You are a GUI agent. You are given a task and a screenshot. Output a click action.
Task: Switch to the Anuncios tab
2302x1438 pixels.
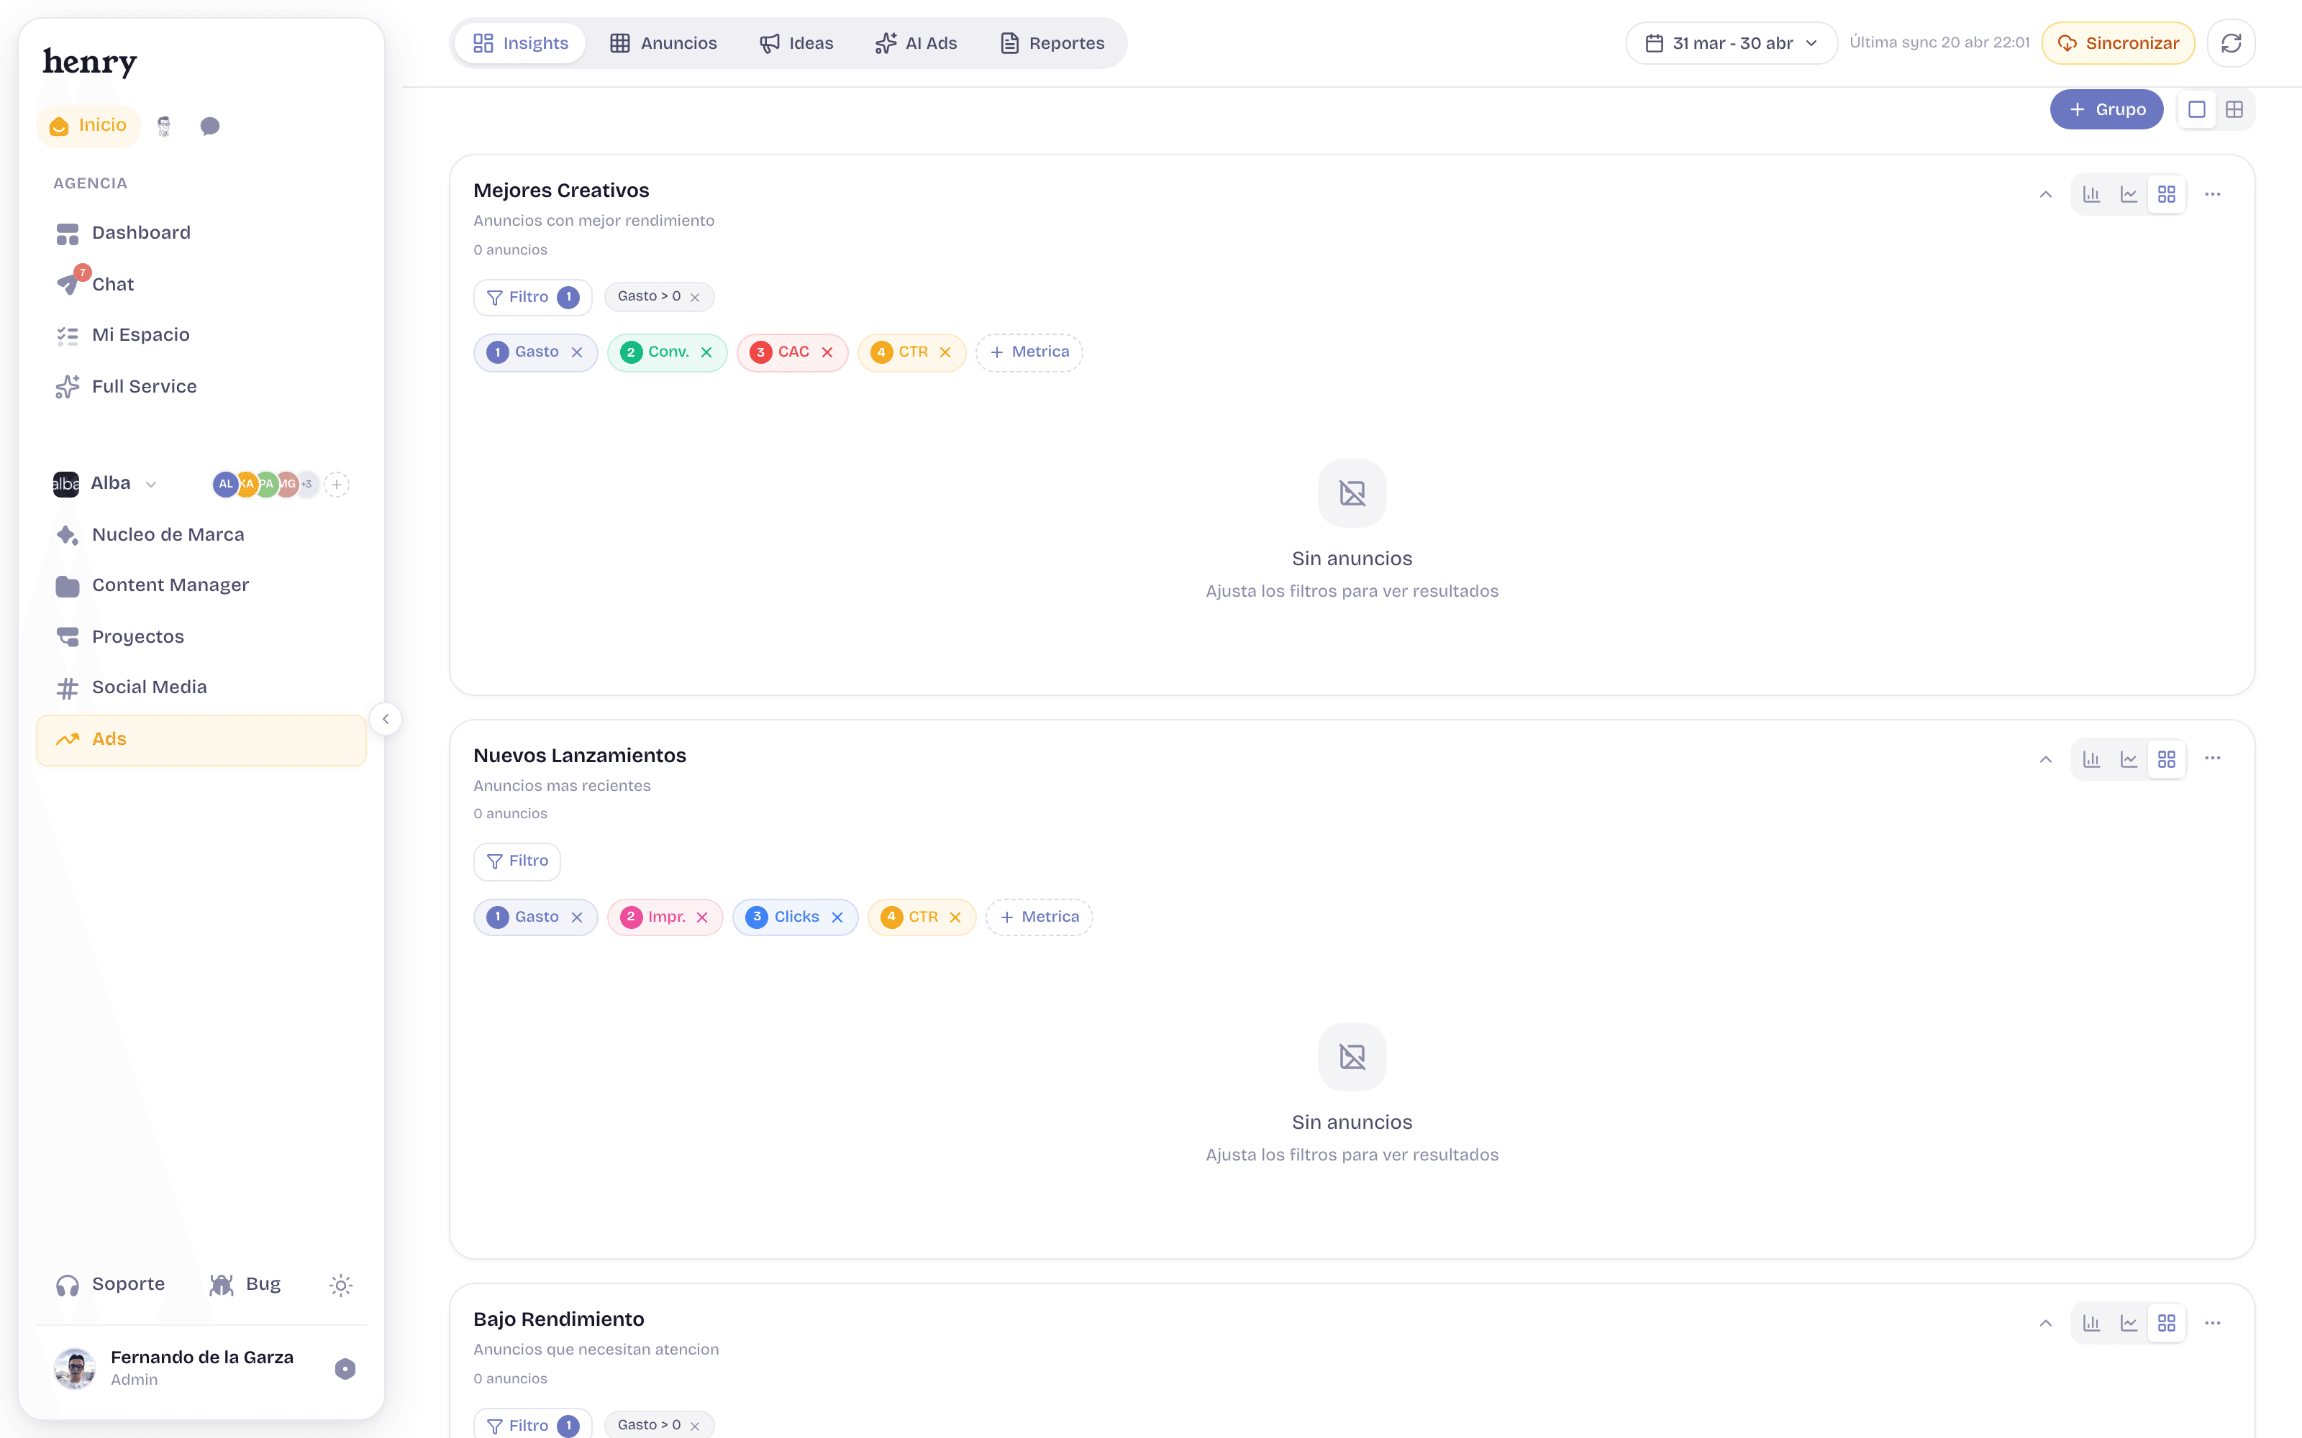664,43
